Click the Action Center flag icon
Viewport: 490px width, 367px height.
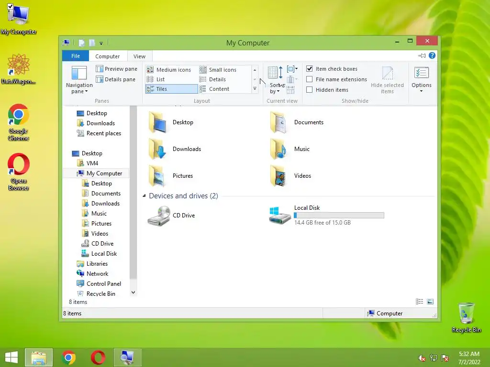pyautogui.click(x=445, y=358)
